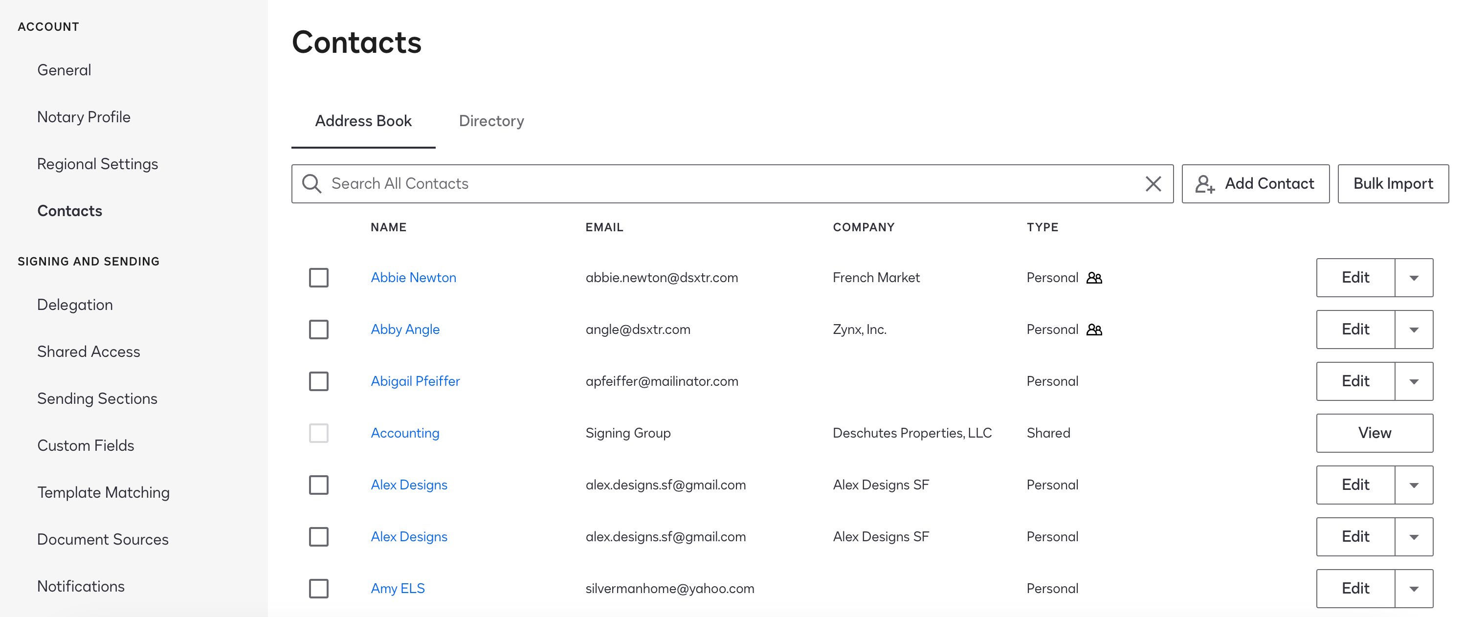Open Edit dropdown arrow for Abbie Newton
Screen dimensions: 1464x617
1414,278
